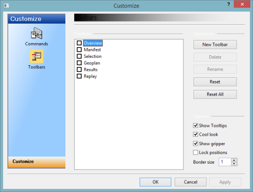Click the Reset All button
The height and width of the screenshot is (192, 253).
click(x=215, y=94)
